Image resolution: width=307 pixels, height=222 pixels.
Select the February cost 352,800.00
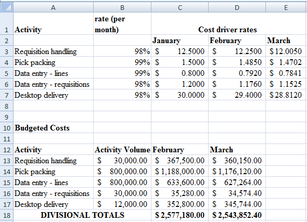(180, 204)
